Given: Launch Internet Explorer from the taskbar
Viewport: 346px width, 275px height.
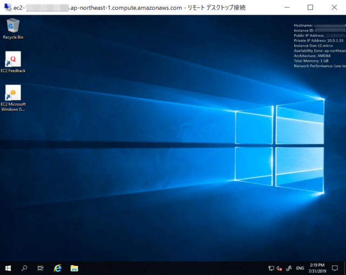Looking at the screenshot, I should pos(58,268).
